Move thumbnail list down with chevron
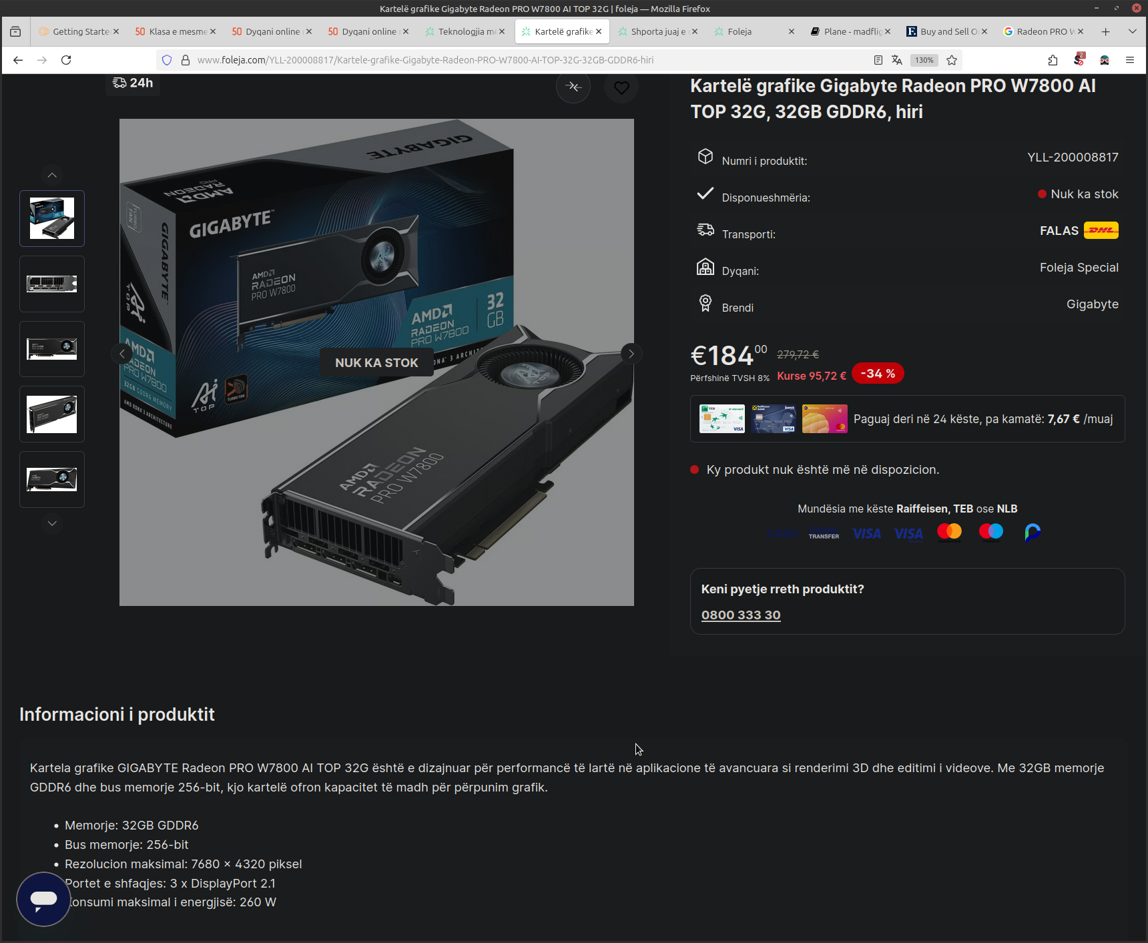The width and height of the screenshot is (1148, 943). (x=52, y=523)
